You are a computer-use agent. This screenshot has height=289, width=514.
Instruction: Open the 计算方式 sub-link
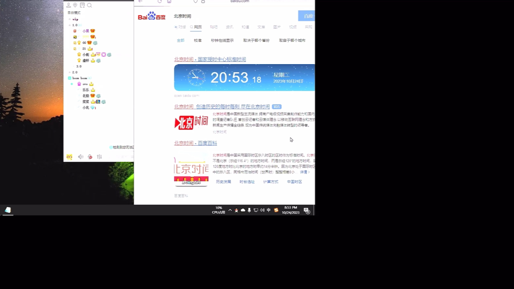coord(271,182)
